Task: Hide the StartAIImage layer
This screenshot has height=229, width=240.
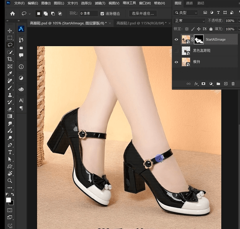Action: point(177,39)
